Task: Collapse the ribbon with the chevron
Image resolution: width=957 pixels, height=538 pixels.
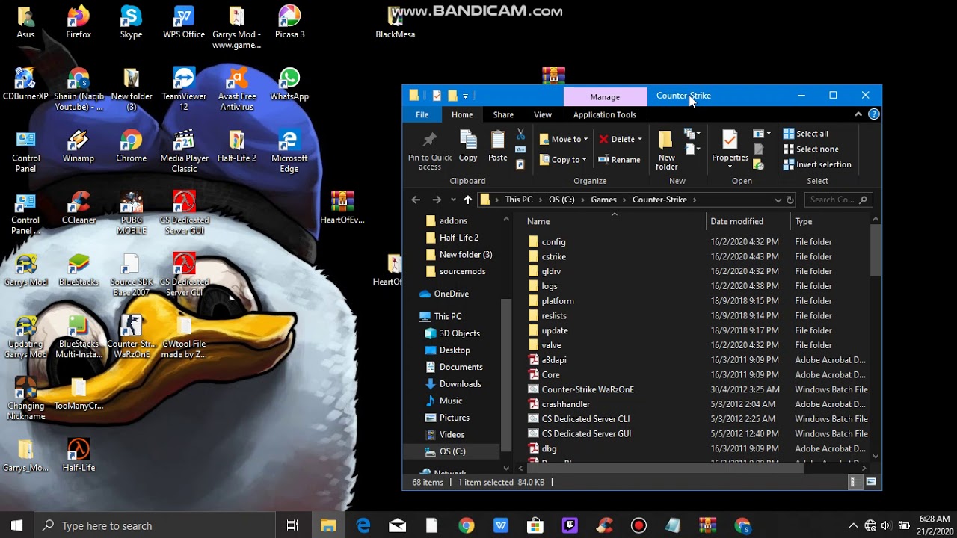Action: click(x=858, y=114)
